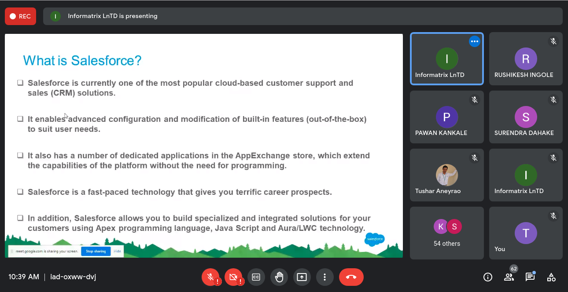Image resolution: width=568 pixels, height=292 pixels.
Task: Click checkbox bullet before 'In addition, Salesforce'
Action: click(20, 218)
